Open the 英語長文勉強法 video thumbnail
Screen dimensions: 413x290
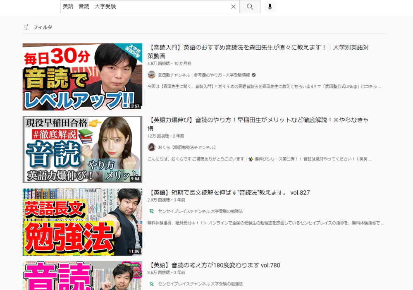click(82, 222)
